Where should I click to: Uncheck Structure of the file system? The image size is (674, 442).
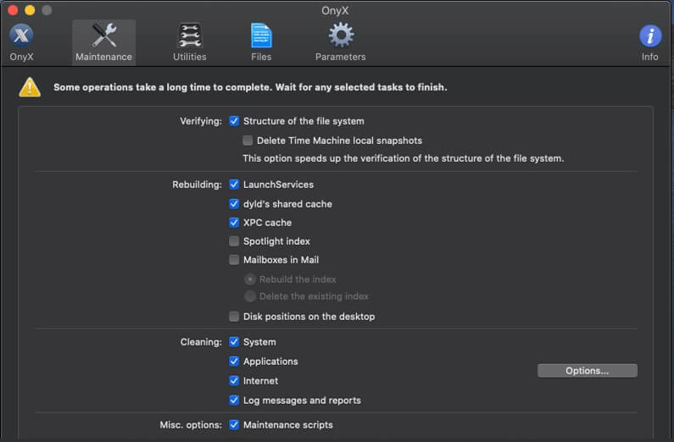235,121
